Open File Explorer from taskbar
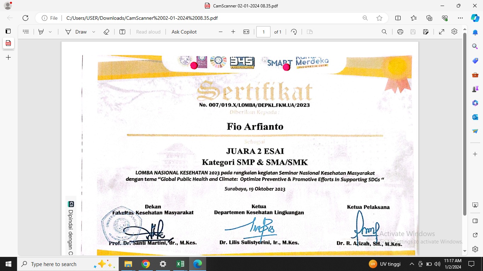Viewport: 483px width, 271px height. (128, 264)
